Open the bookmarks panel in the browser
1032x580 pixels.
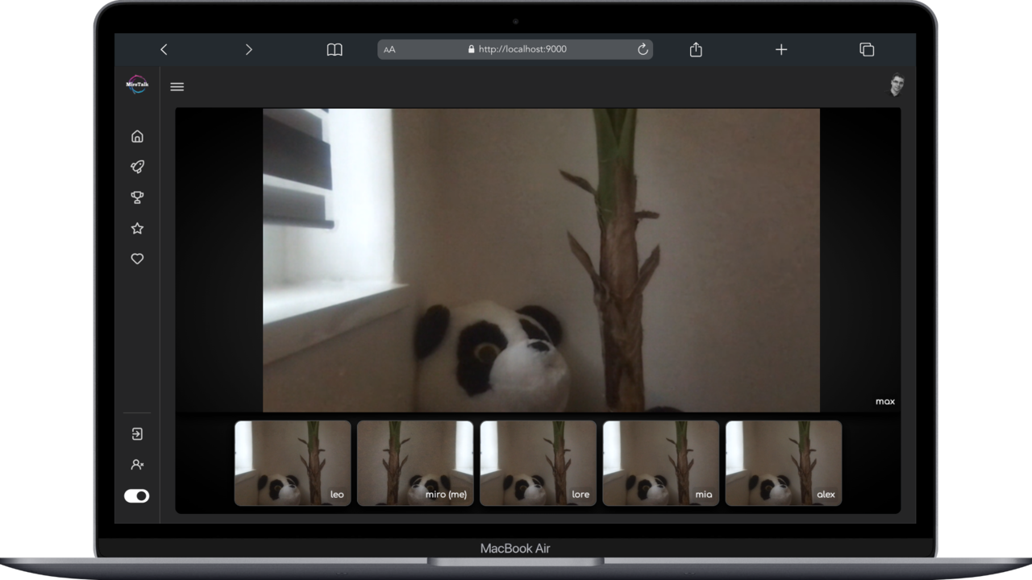[x=335, y=49]
